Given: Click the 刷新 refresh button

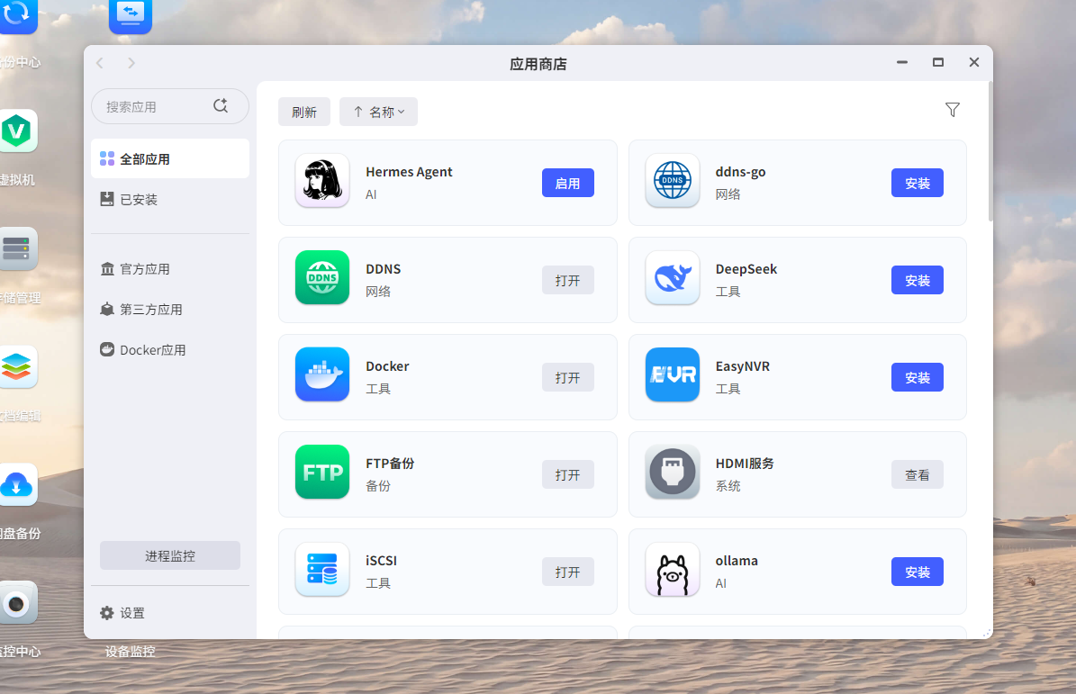Looking at the screenshot, I should click(304, 112).
